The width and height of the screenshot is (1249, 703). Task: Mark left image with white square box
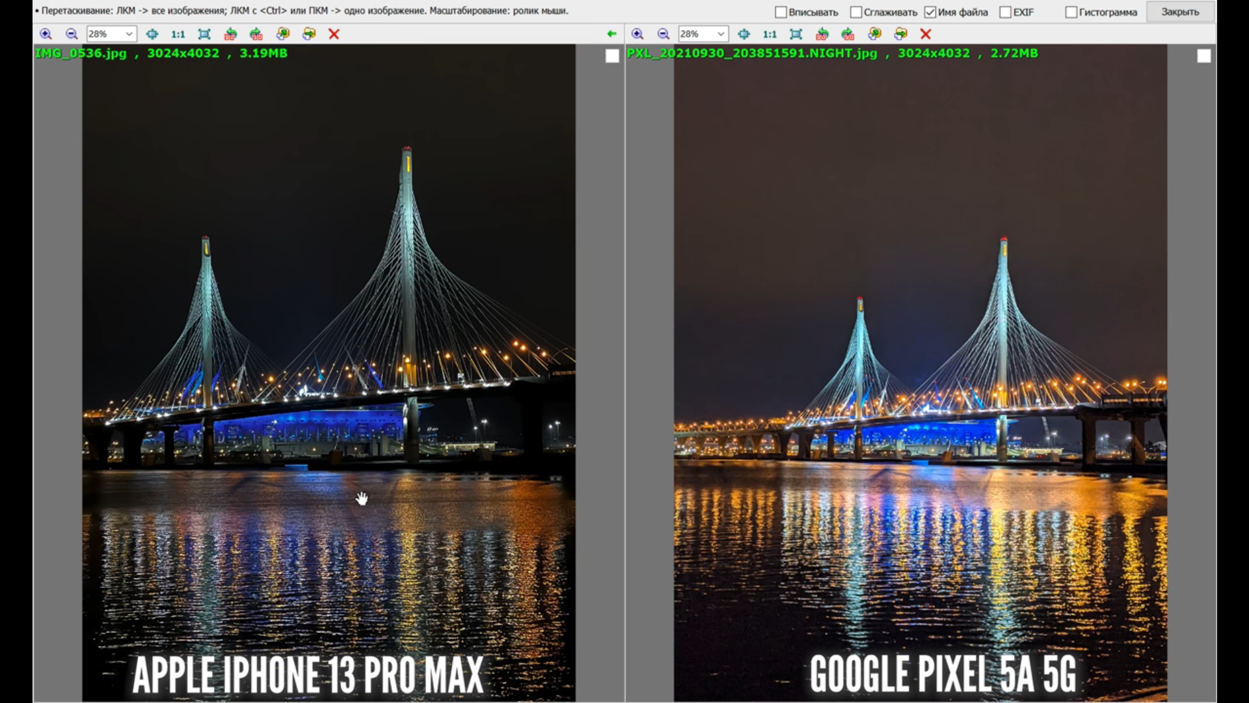point(612,56)
